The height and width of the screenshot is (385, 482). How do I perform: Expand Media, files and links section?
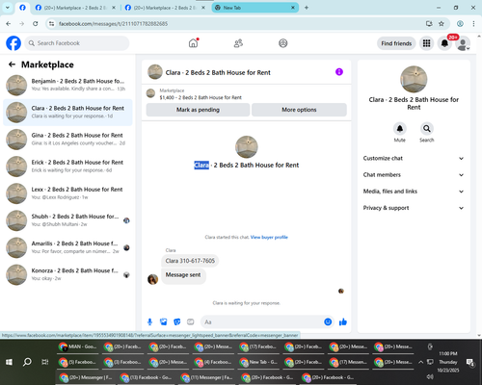(414, 192)
